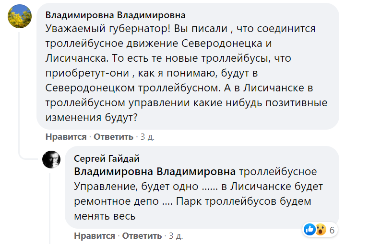The height and width of the screenshot is (244, 369).
Task: Click the words 'менять весь' in the reply
Action: (x=105, y=216)
